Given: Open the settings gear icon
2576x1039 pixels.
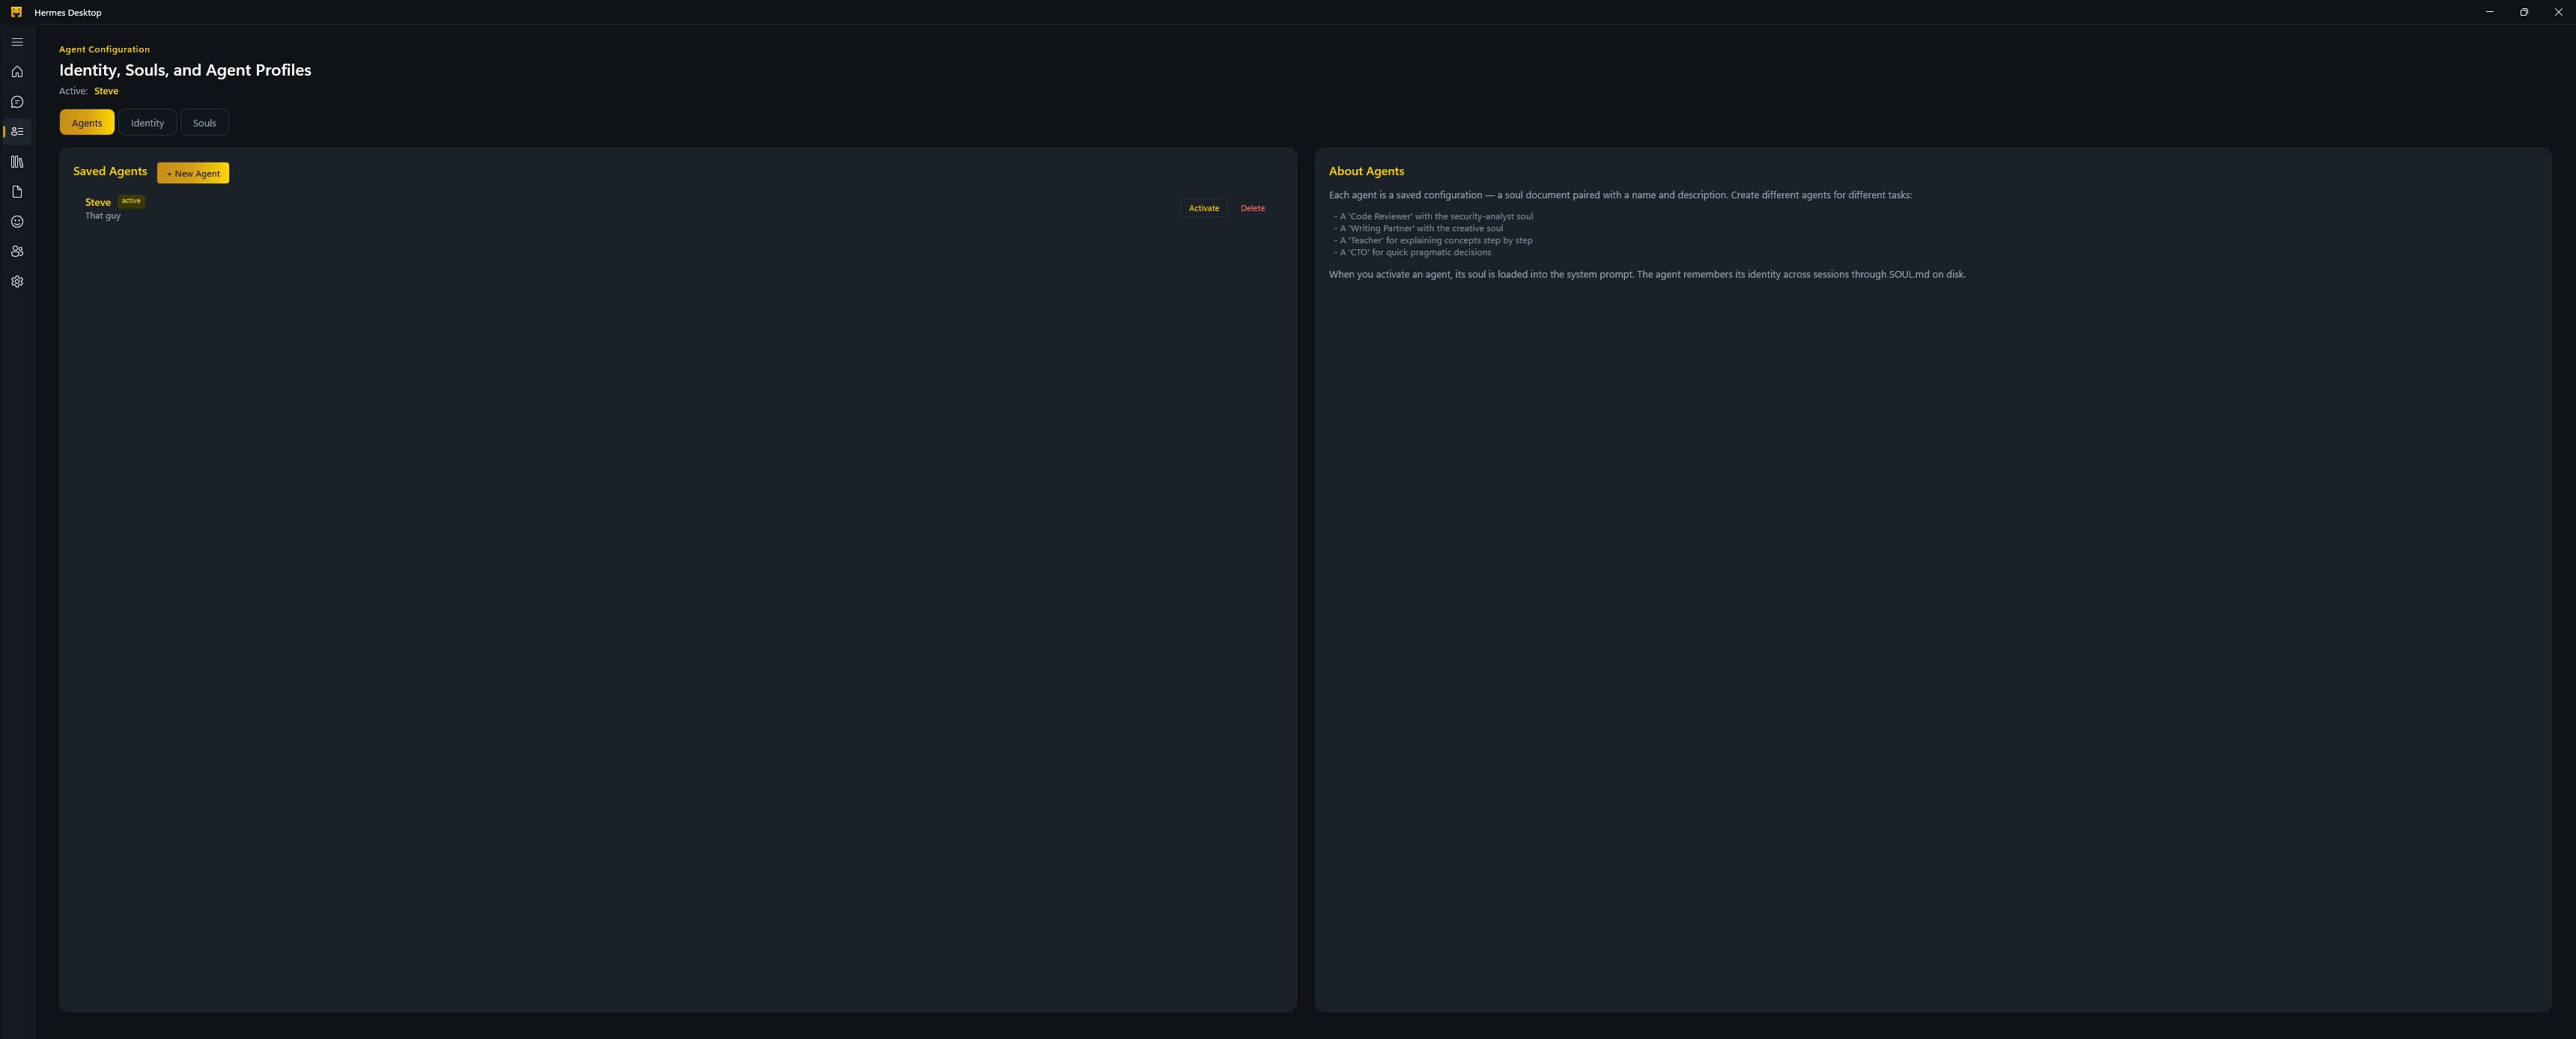Looking at the screenshot, I should click(x=17, y=282).
